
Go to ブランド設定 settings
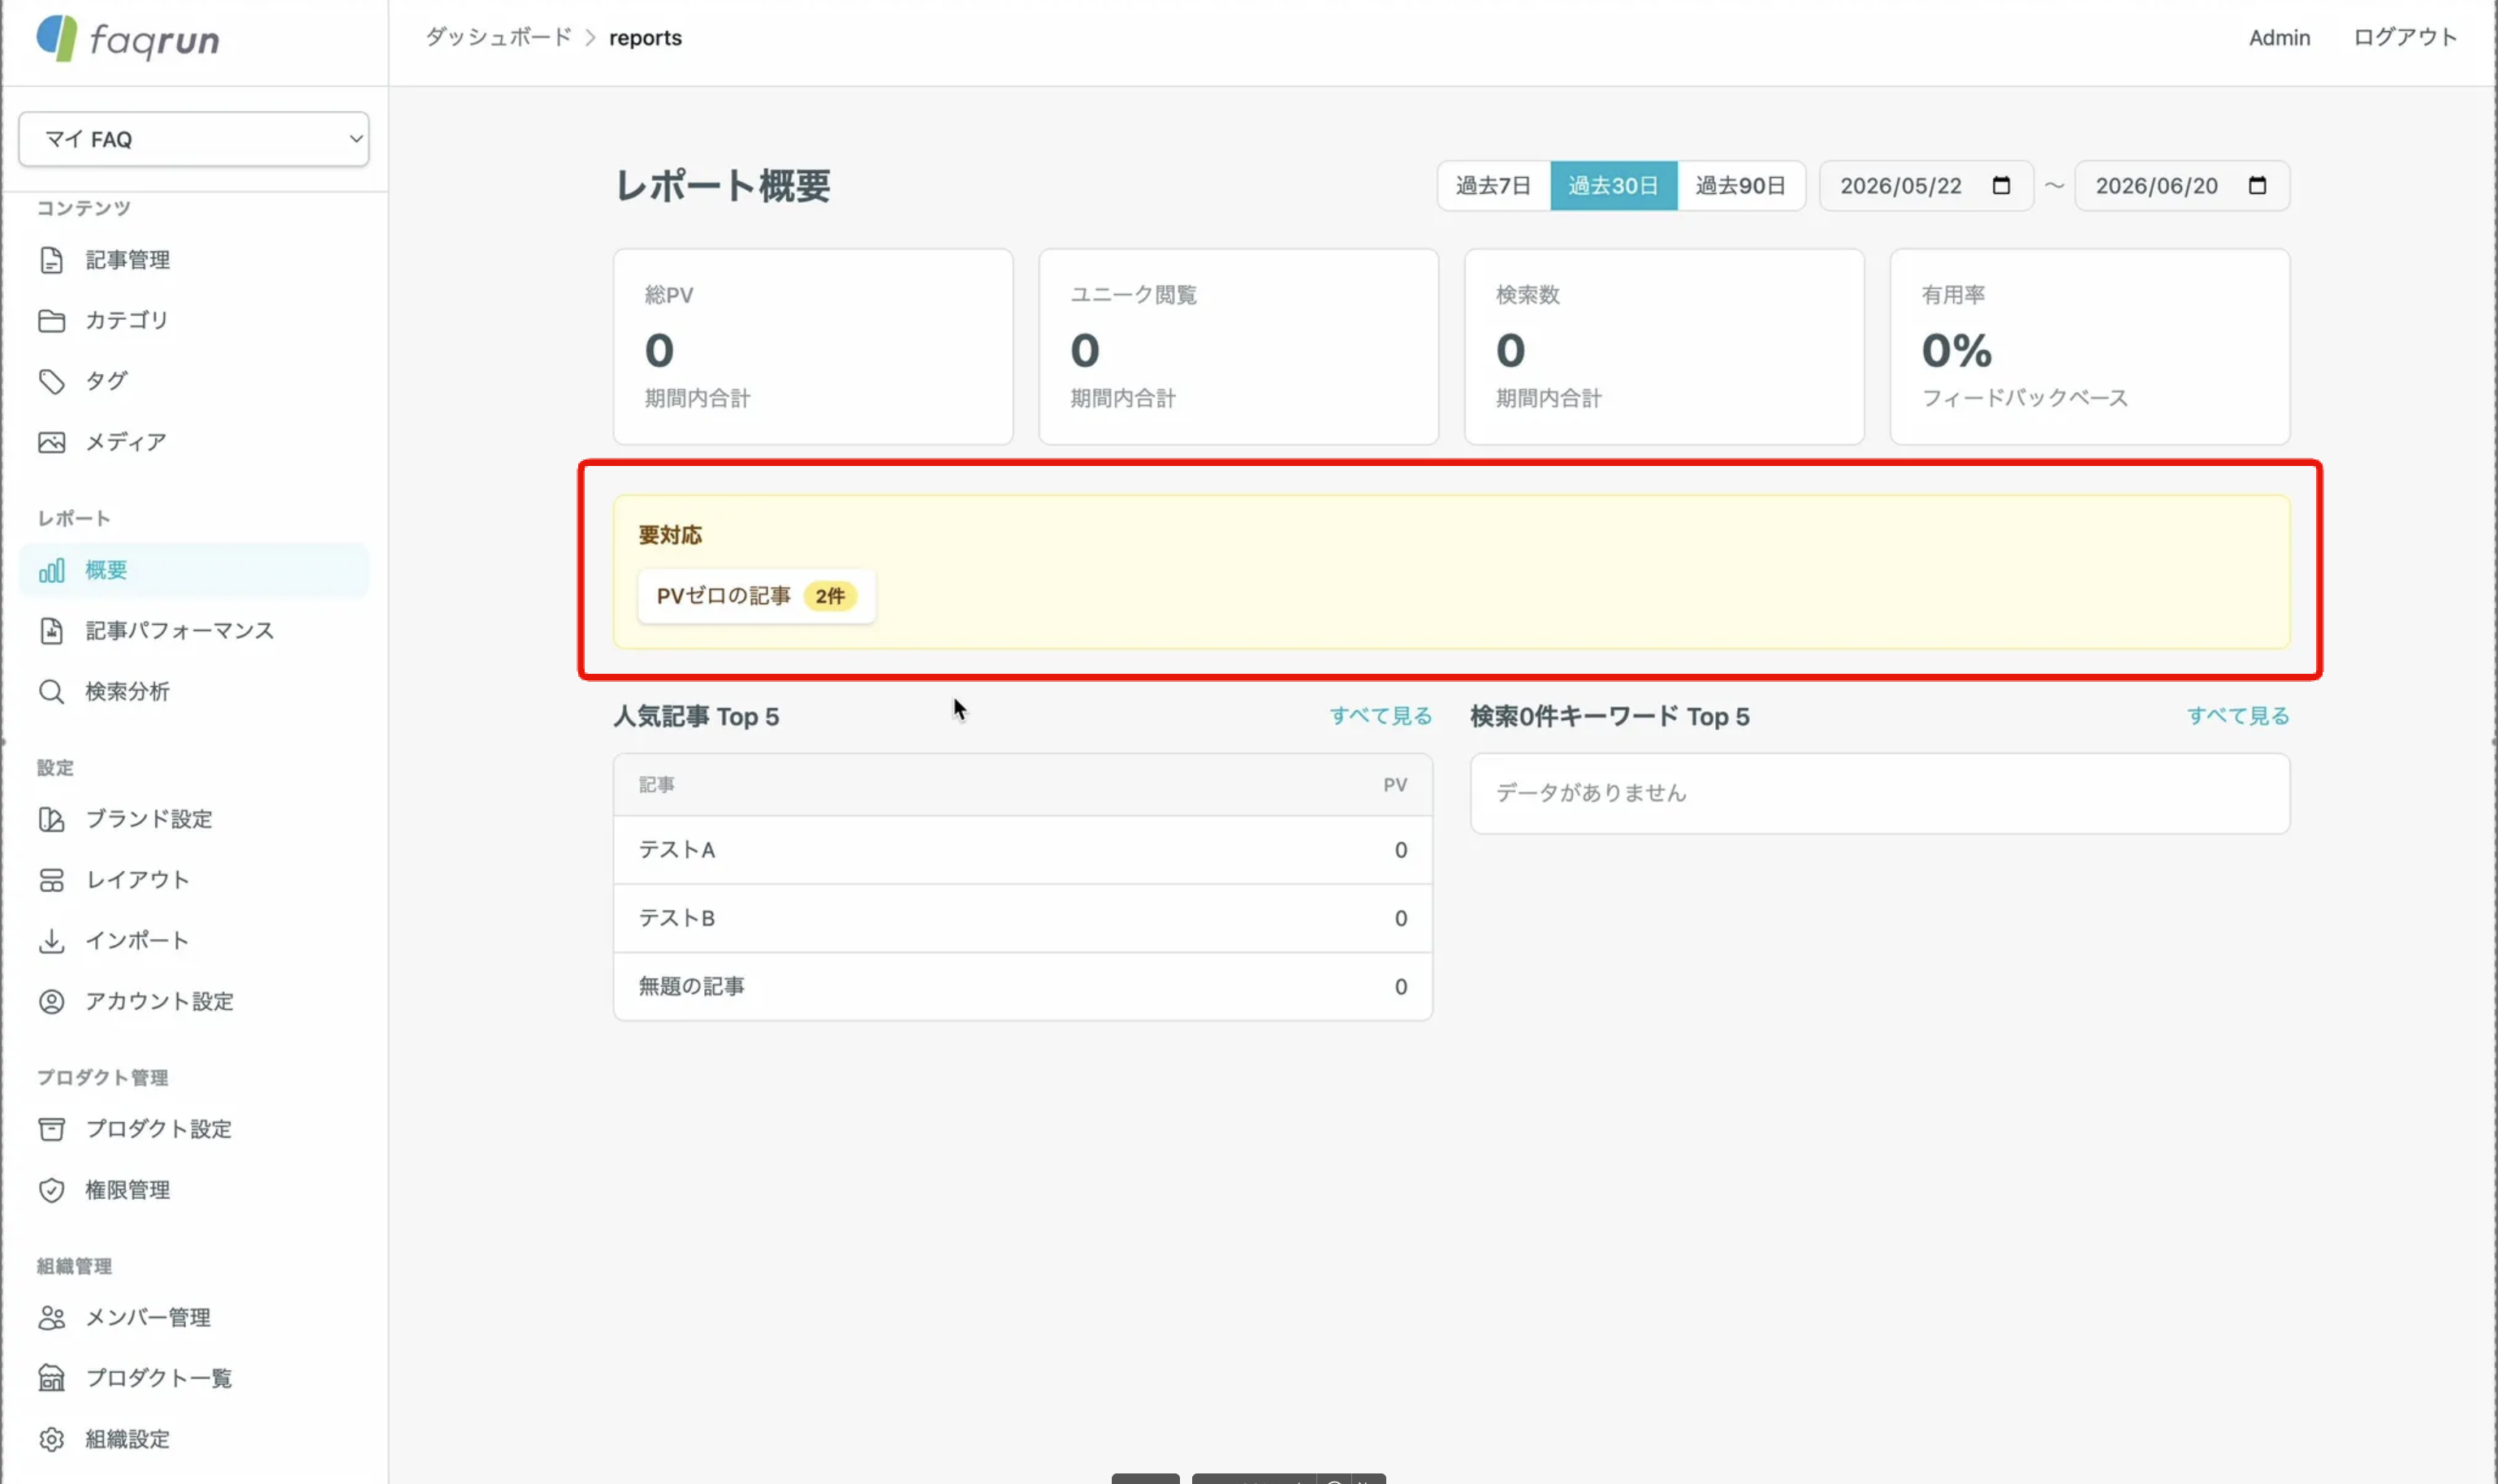(194, 819)
